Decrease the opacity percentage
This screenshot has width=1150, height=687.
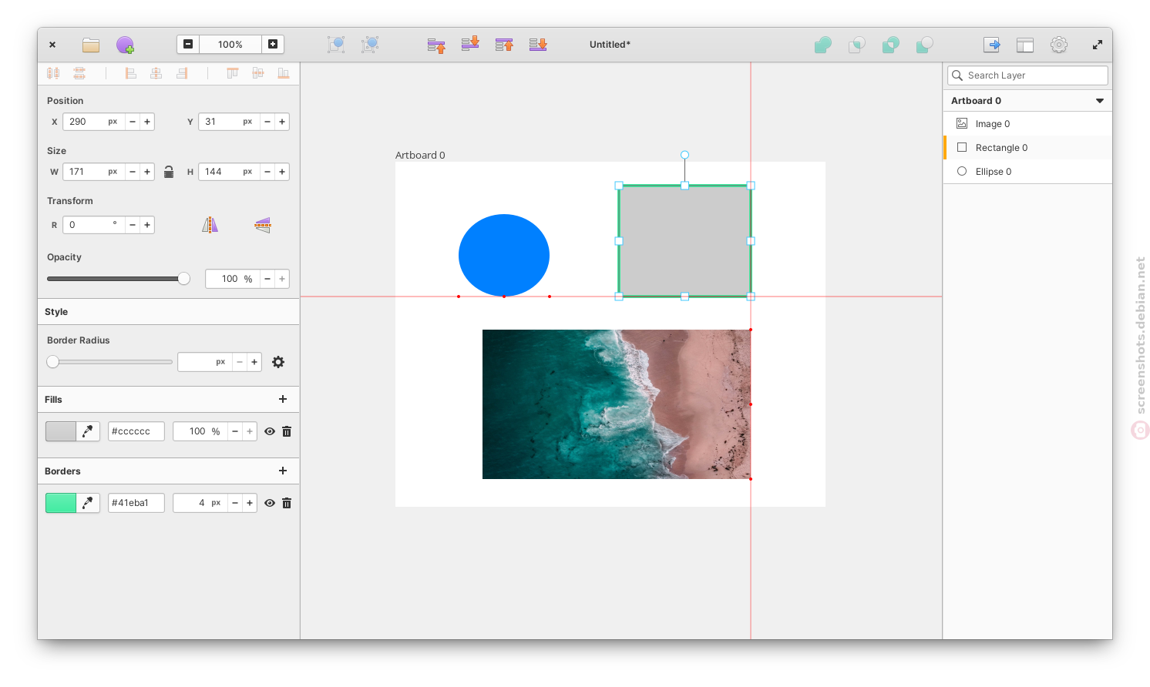tap(267, 279)
